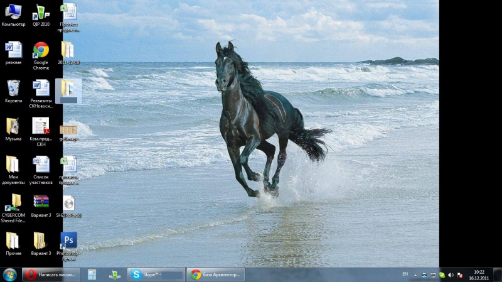This screenshot has width=502, height=282.
Task: Select the SH2 RePack disc image file
Action: point(68,203)
